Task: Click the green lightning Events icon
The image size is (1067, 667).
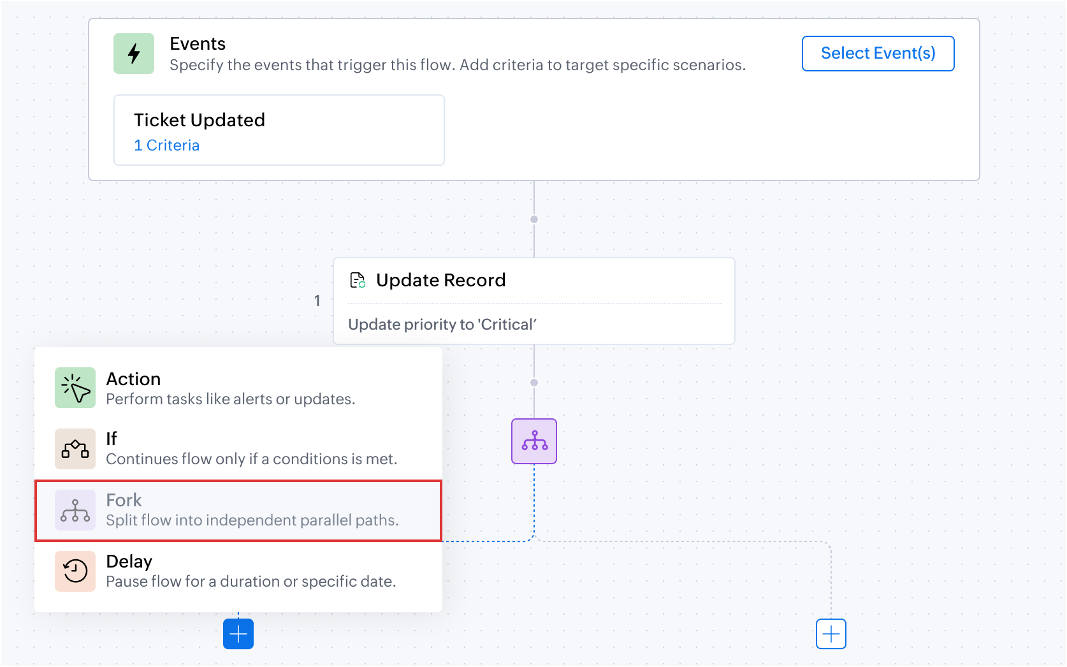Action: (134, 54)
